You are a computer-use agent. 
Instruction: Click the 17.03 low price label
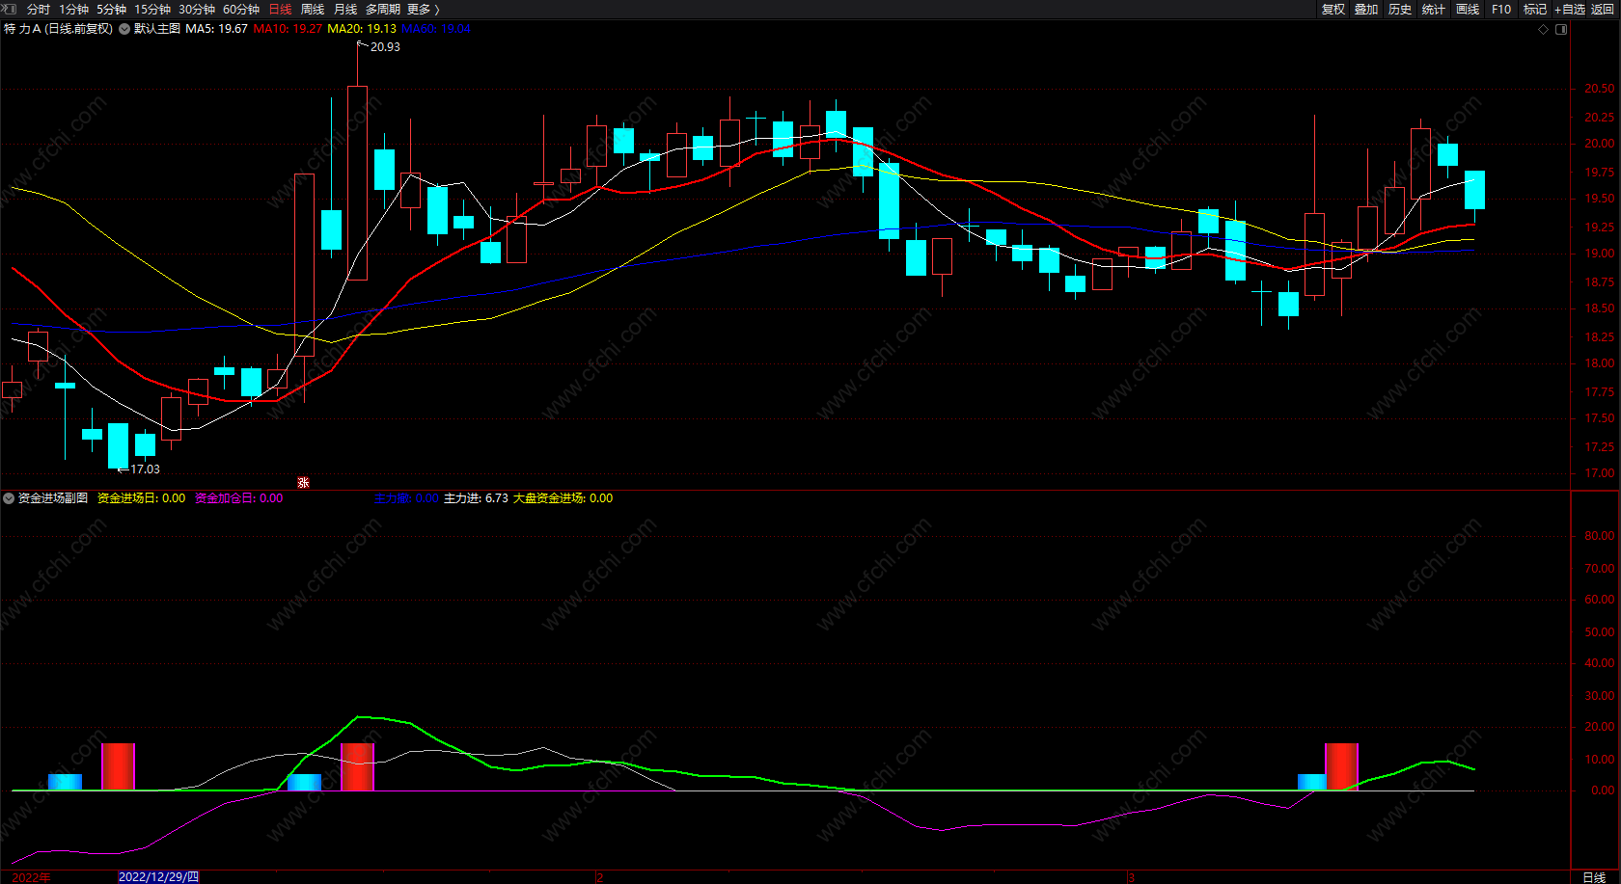coord(146,469)
